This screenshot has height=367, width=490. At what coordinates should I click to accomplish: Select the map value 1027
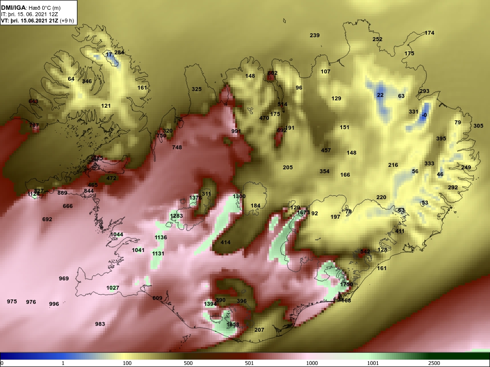[113, 288]
